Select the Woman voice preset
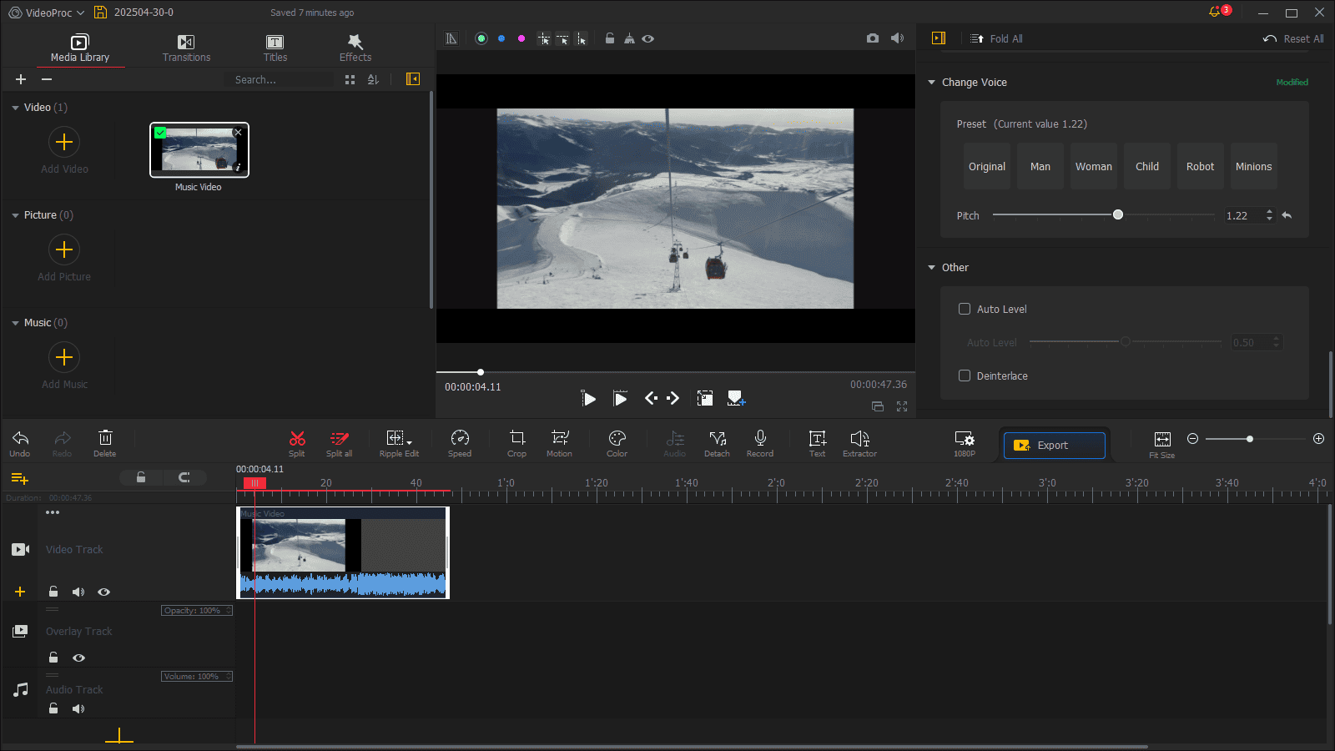Viewport: 1335px width, 751px height. pyautogui.click(x=1094, y=166)
